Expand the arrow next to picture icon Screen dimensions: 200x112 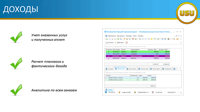(137, 39)
